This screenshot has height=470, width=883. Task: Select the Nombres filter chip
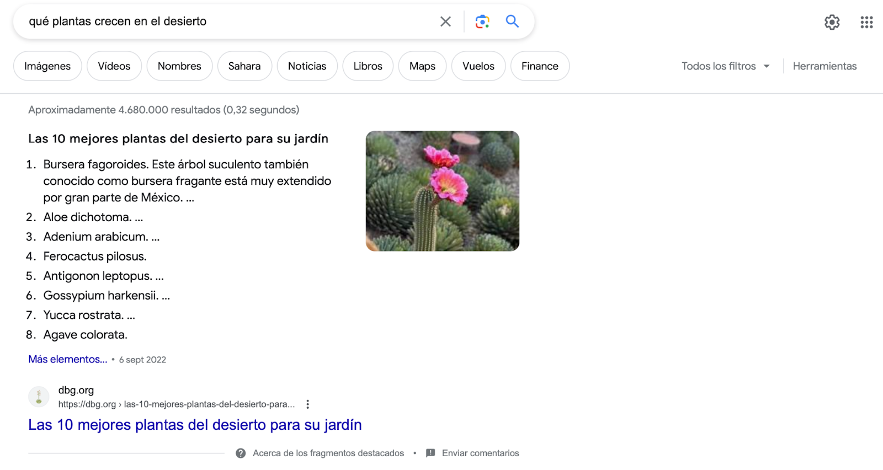(179, 66)
